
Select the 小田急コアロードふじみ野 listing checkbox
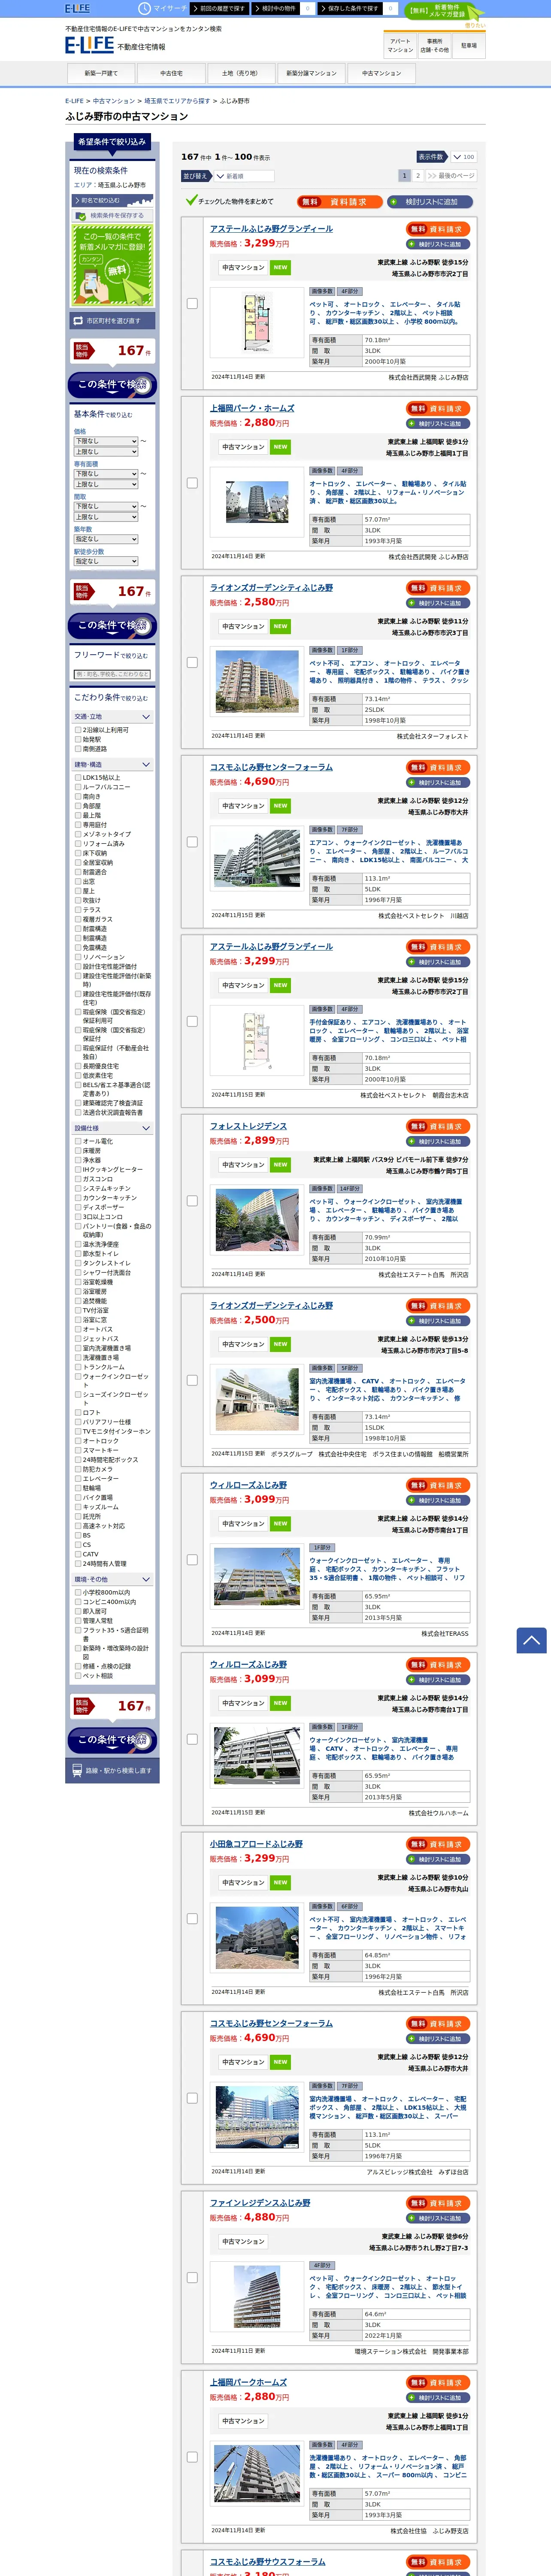pos(192,1919)
